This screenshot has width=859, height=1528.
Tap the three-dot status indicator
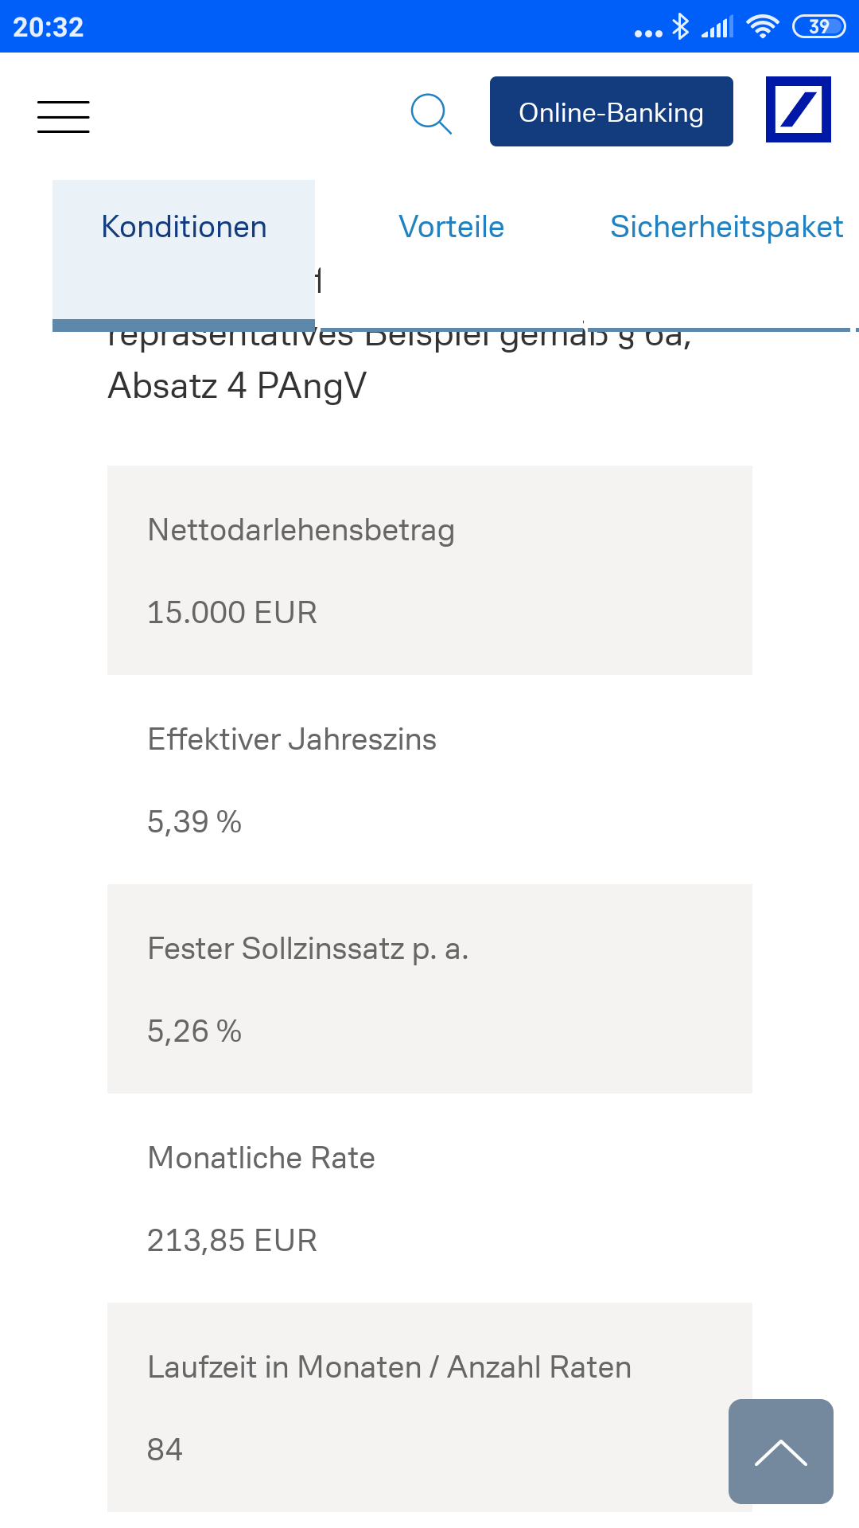(x=648, y=33)
